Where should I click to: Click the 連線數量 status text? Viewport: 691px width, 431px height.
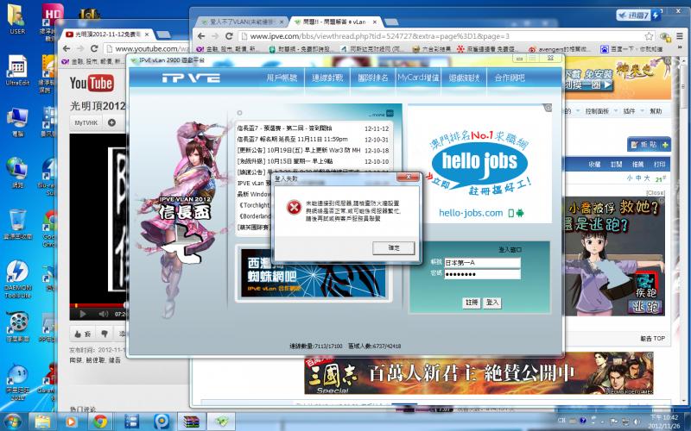pos(315,347)
